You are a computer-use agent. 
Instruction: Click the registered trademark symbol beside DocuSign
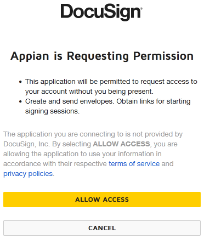141,8
